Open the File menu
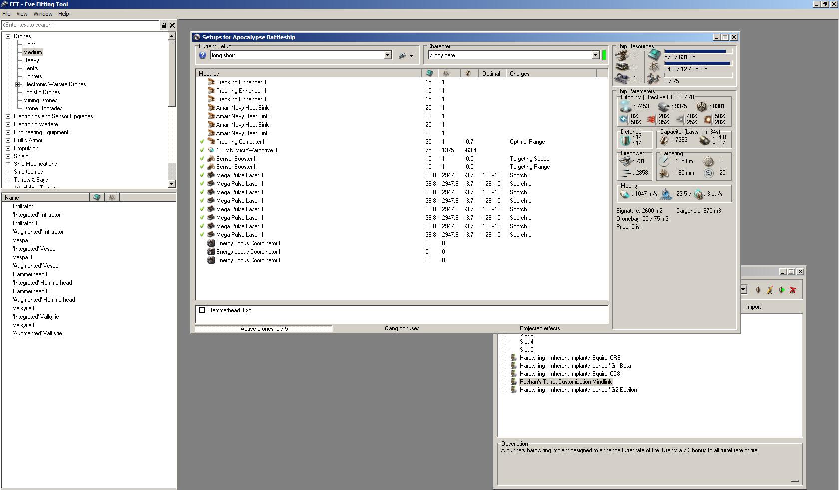 6,14
